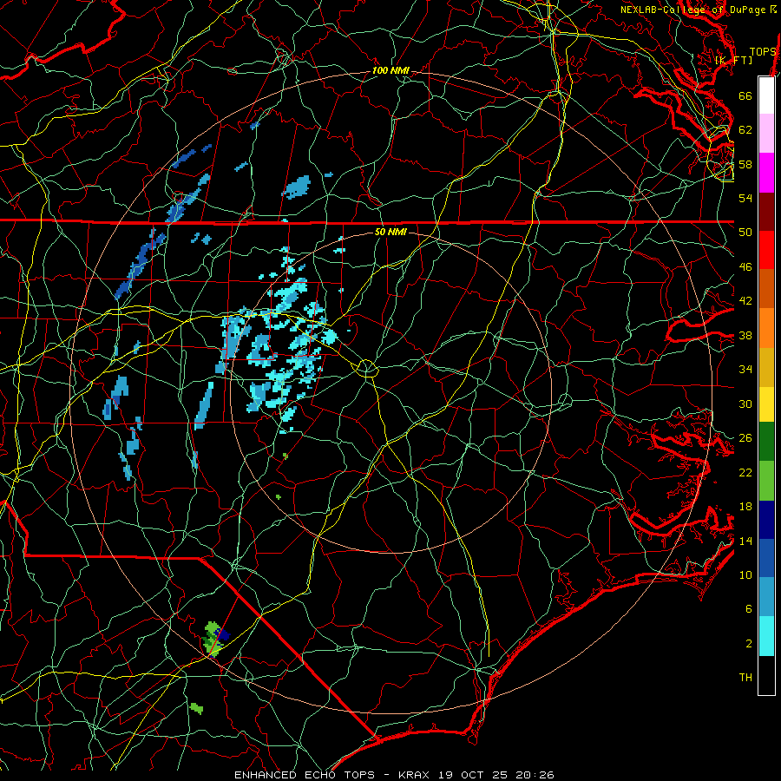Image resolution: width=781 pixels, height=781 pixels.
Task: Click the 34 legend label
Action: [745, 370]
